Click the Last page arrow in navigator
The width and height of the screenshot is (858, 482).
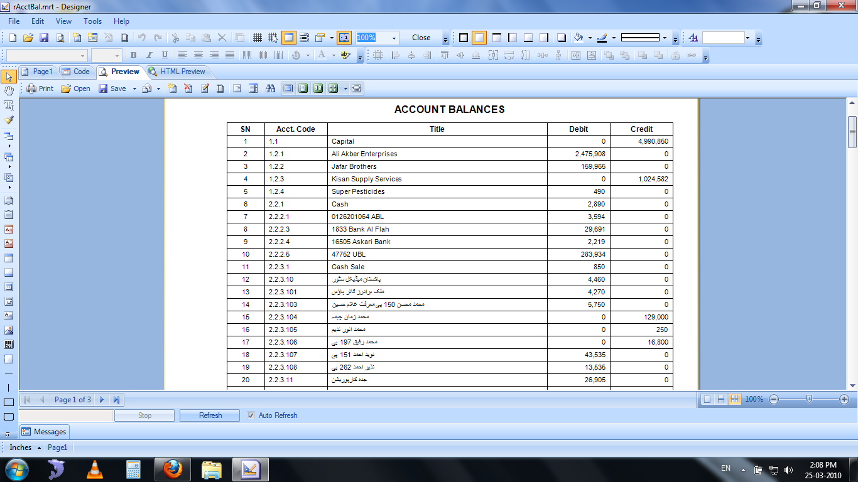click(x=116, y=399)
